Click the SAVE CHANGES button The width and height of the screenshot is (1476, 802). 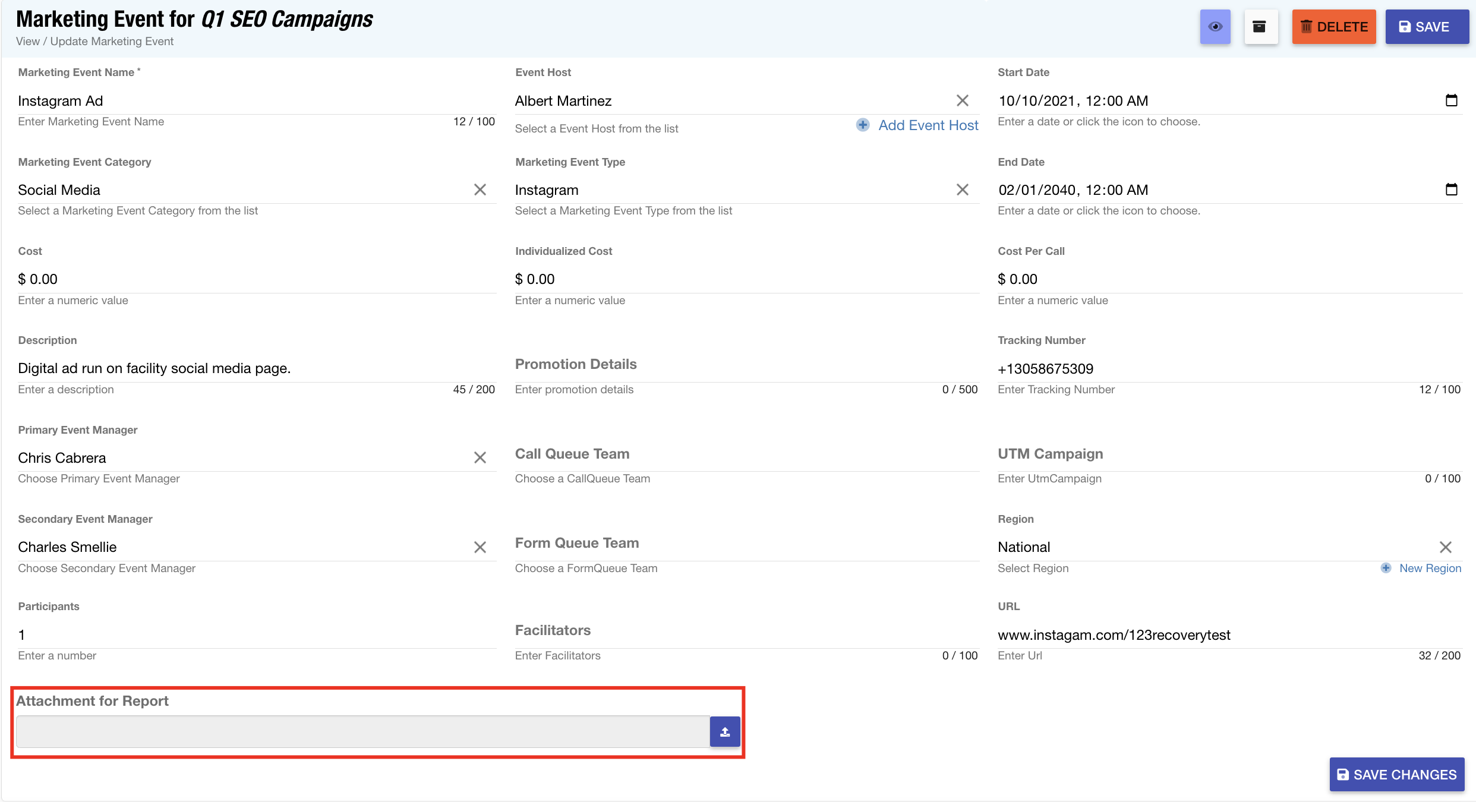(1396, 775)
